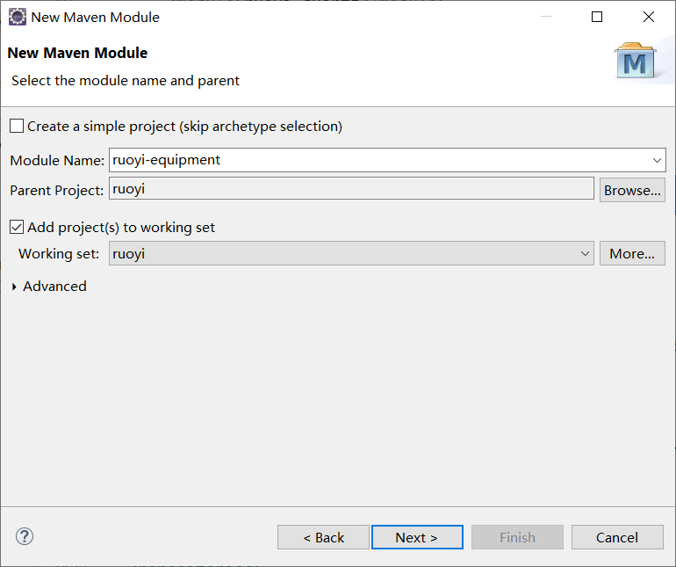This screenshot has width=676, height=567.
Task: Click the Parent Project field
Action: click(x=351, y=189)
